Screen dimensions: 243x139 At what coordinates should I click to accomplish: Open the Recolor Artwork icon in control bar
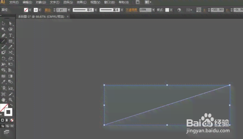tap(179, 10)
